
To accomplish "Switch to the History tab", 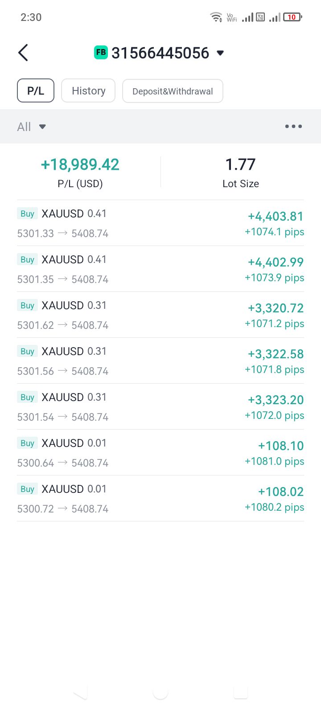I will (88, 91).
